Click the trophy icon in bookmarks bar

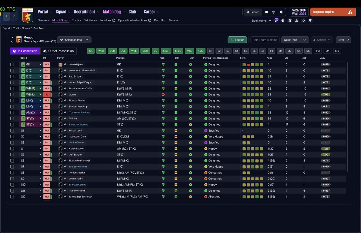click(310, 21)
